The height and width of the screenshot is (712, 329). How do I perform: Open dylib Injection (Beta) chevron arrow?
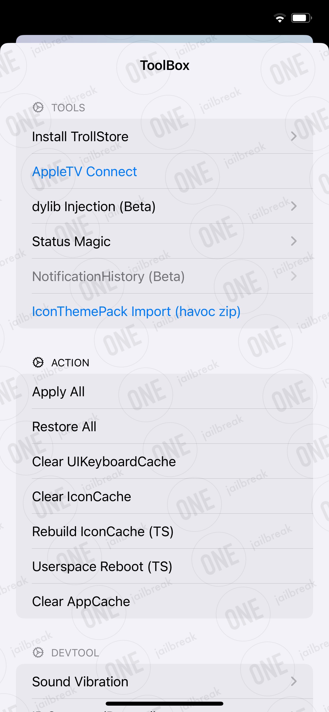(294, 206)
